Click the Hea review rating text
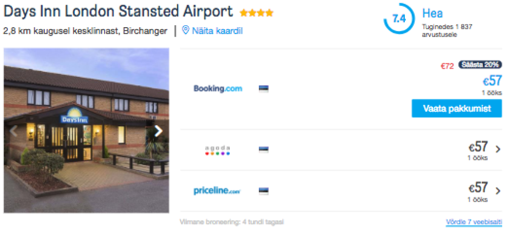The width and height of the screenshot is (508, 234). point(433,13)
